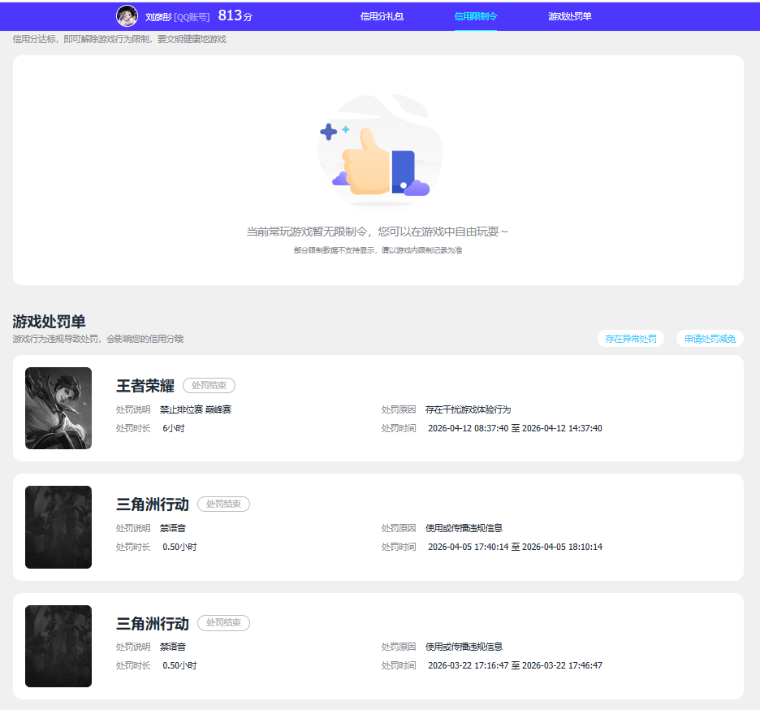Select the 三角洲行动 cover for the 03-22 penalty
The width and height of the screenshot is (760, 710).
tap(58, 646)
